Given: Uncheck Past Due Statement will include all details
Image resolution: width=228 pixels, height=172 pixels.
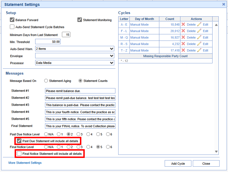Looking at the screenshot, I should pyautogui.click(x=19, y=141).
